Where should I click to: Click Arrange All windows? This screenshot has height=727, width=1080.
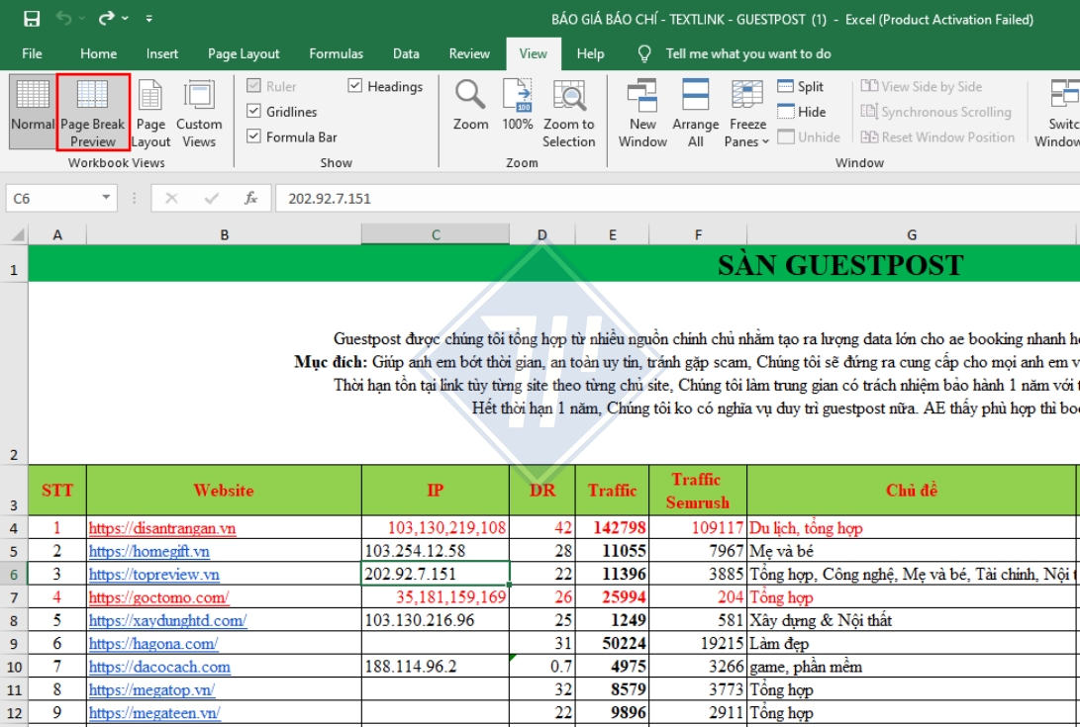coord(696,112)
